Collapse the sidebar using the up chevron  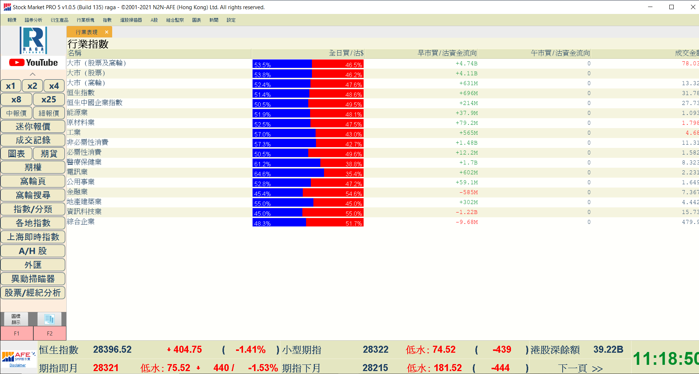(33, 74)
